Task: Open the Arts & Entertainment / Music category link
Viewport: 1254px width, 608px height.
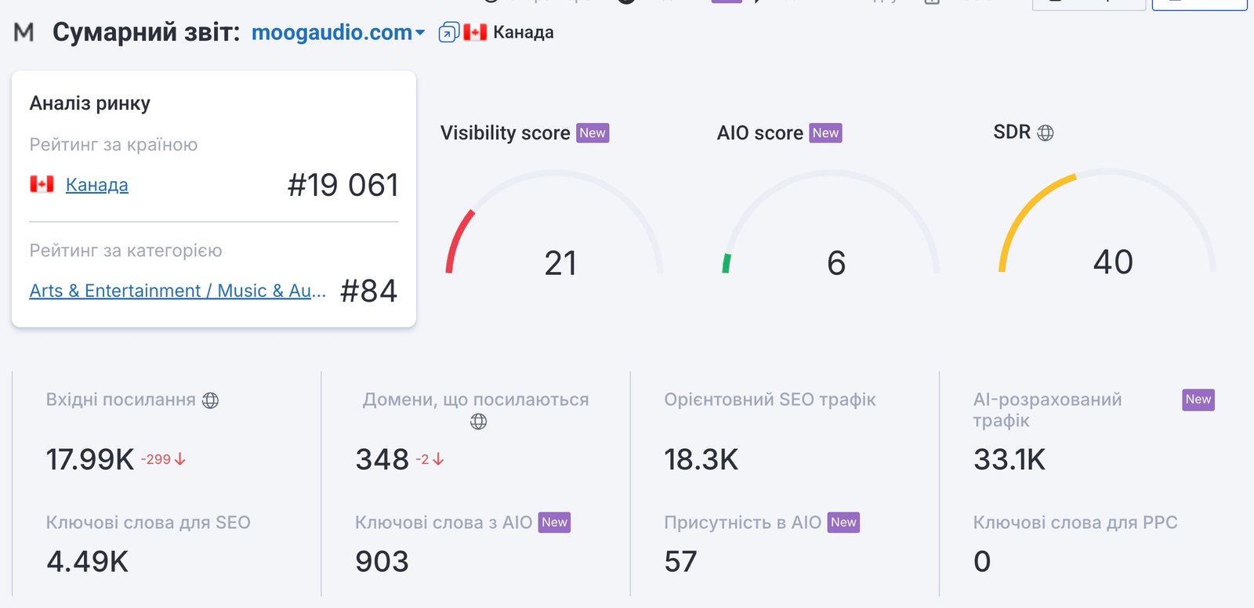Action: coord(178,291)
